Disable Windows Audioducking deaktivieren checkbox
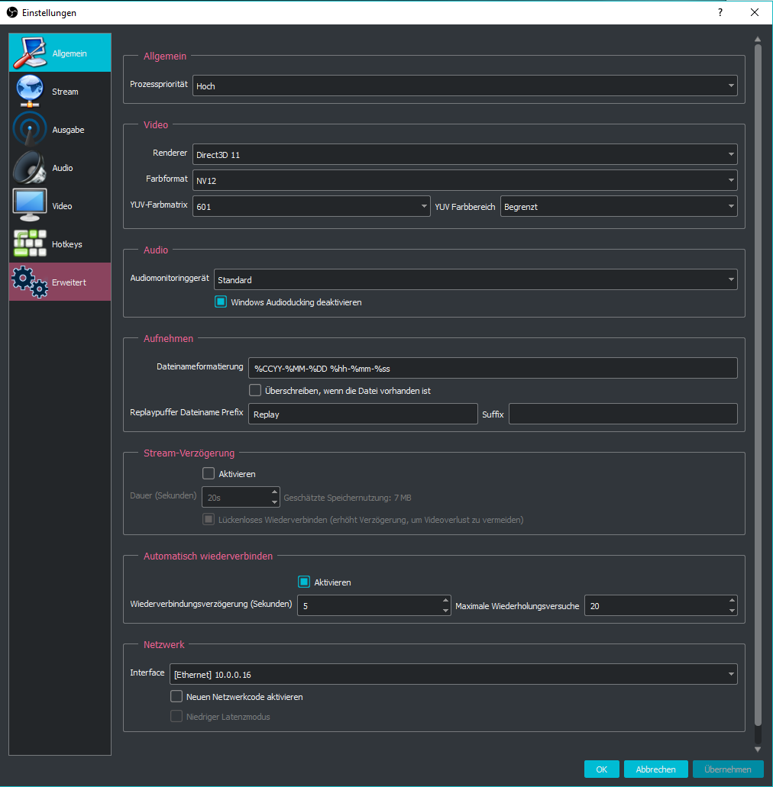Image resolution: width=773 pixels, height=787 pixels. click(x=221, y=302)
